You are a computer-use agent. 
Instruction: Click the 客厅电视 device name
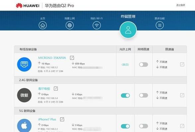click(44, 89)
